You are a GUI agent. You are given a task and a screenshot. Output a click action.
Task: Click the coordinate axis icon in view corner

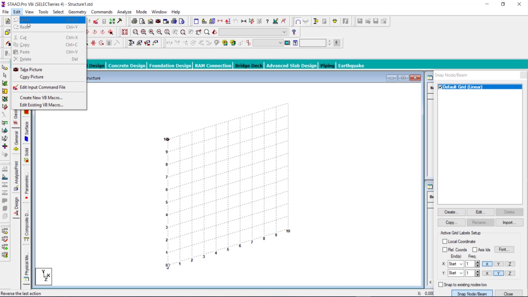44,276
